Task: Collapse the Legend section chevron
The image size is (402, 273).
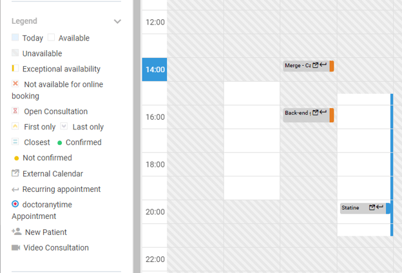Action: (117, 21)
